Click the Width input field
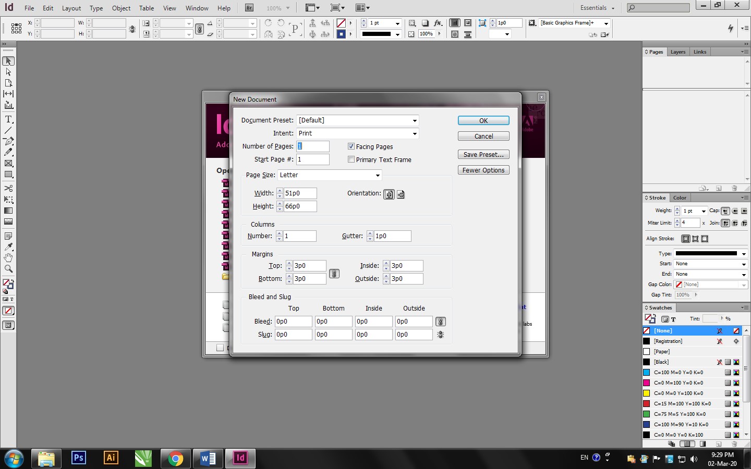751x469 pixels. click(300, 193)
